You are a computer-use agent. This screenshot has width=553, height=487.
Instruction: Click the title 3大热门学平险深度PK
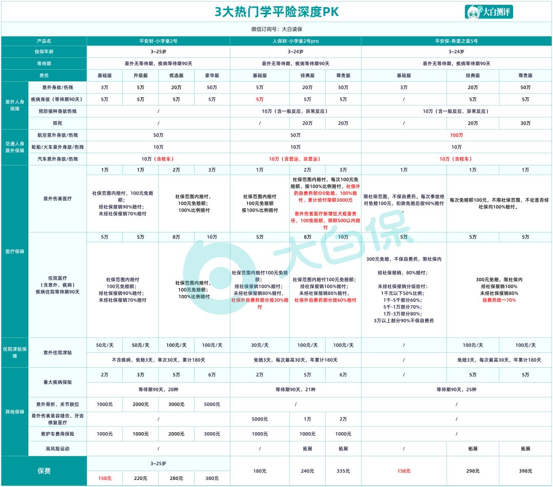[276, 12]
